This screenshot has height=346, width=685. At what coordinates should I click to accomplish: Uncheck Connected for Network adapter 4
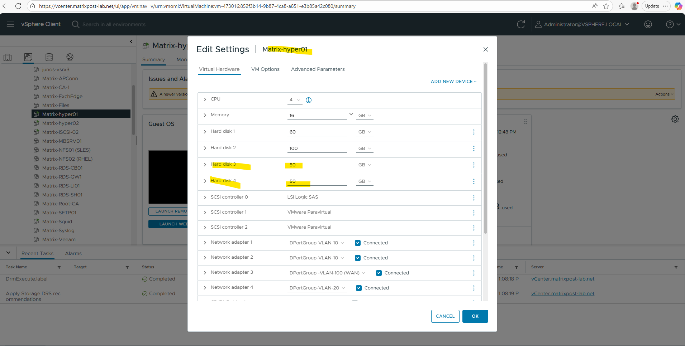(359, 288)
